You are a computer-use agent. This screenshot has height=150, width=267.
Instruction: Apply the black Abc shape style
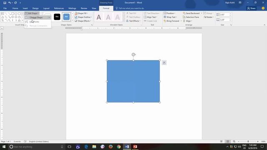(x=57, y=17)
